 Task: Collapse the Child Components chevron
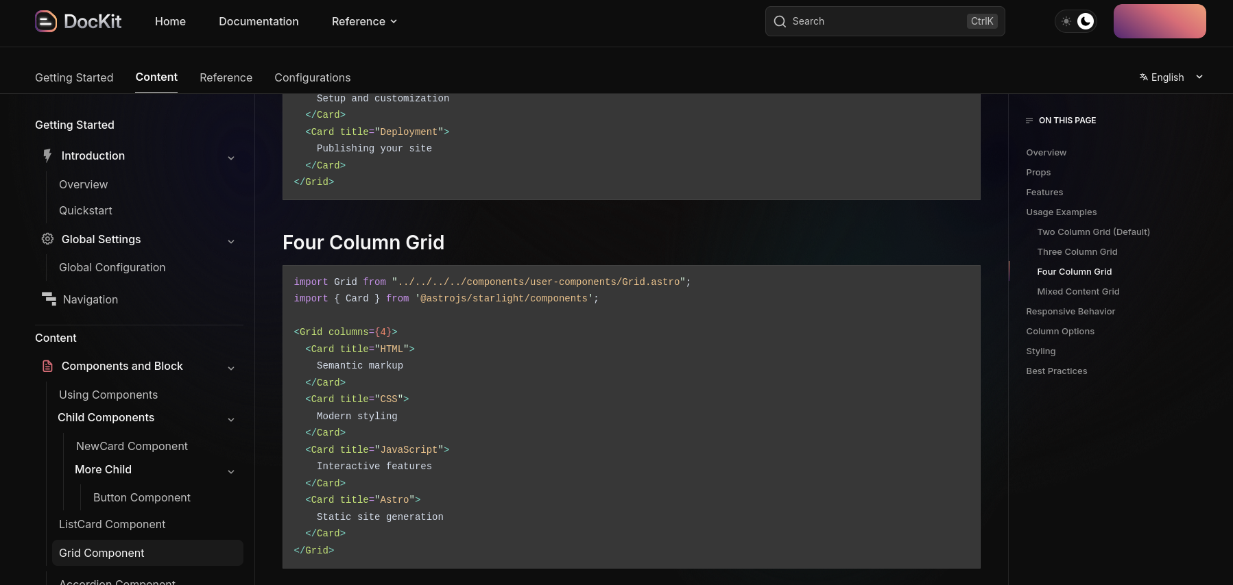(x=231, y=420)
